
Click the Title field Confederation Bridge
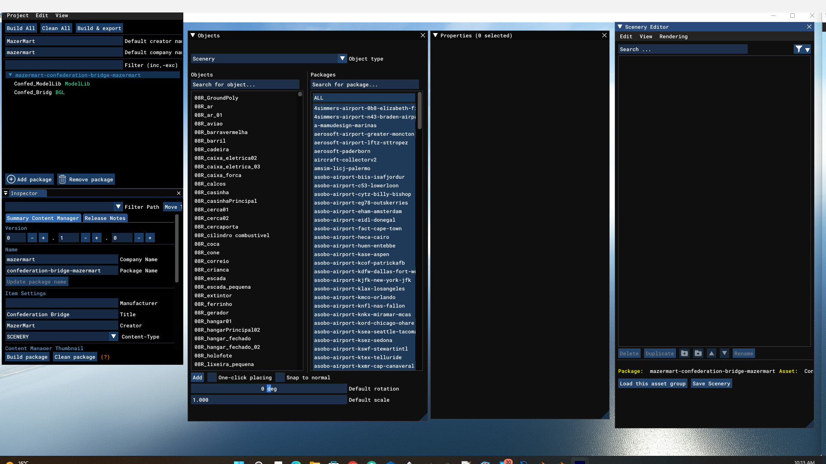pos(62,314)
